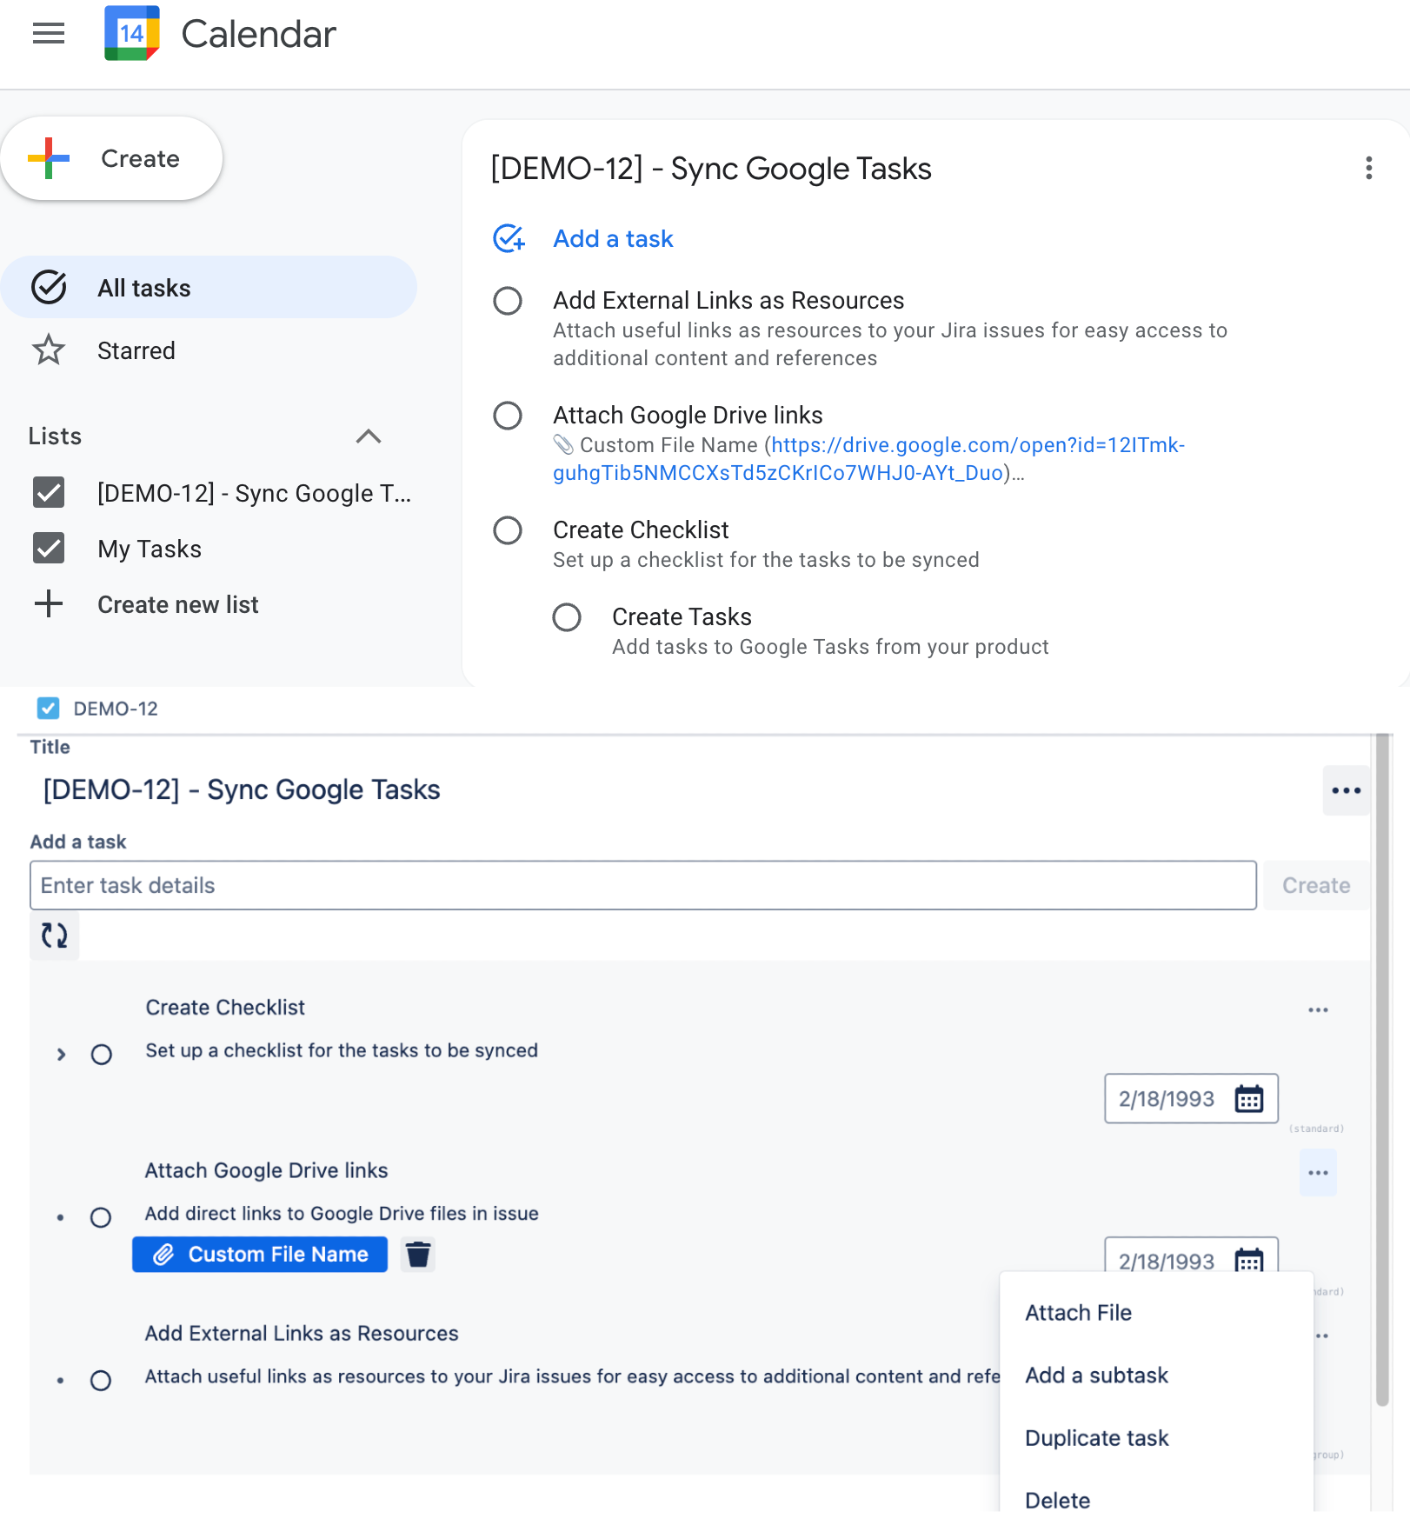
Task: Open the hamburger navigation menu
Action: click(49, 33)
